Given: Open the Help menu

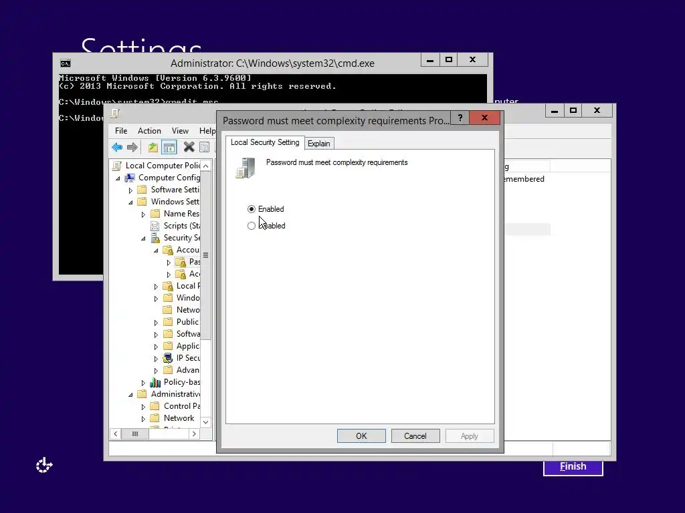Looking at the screenshot, I should [x=207, y=131].
